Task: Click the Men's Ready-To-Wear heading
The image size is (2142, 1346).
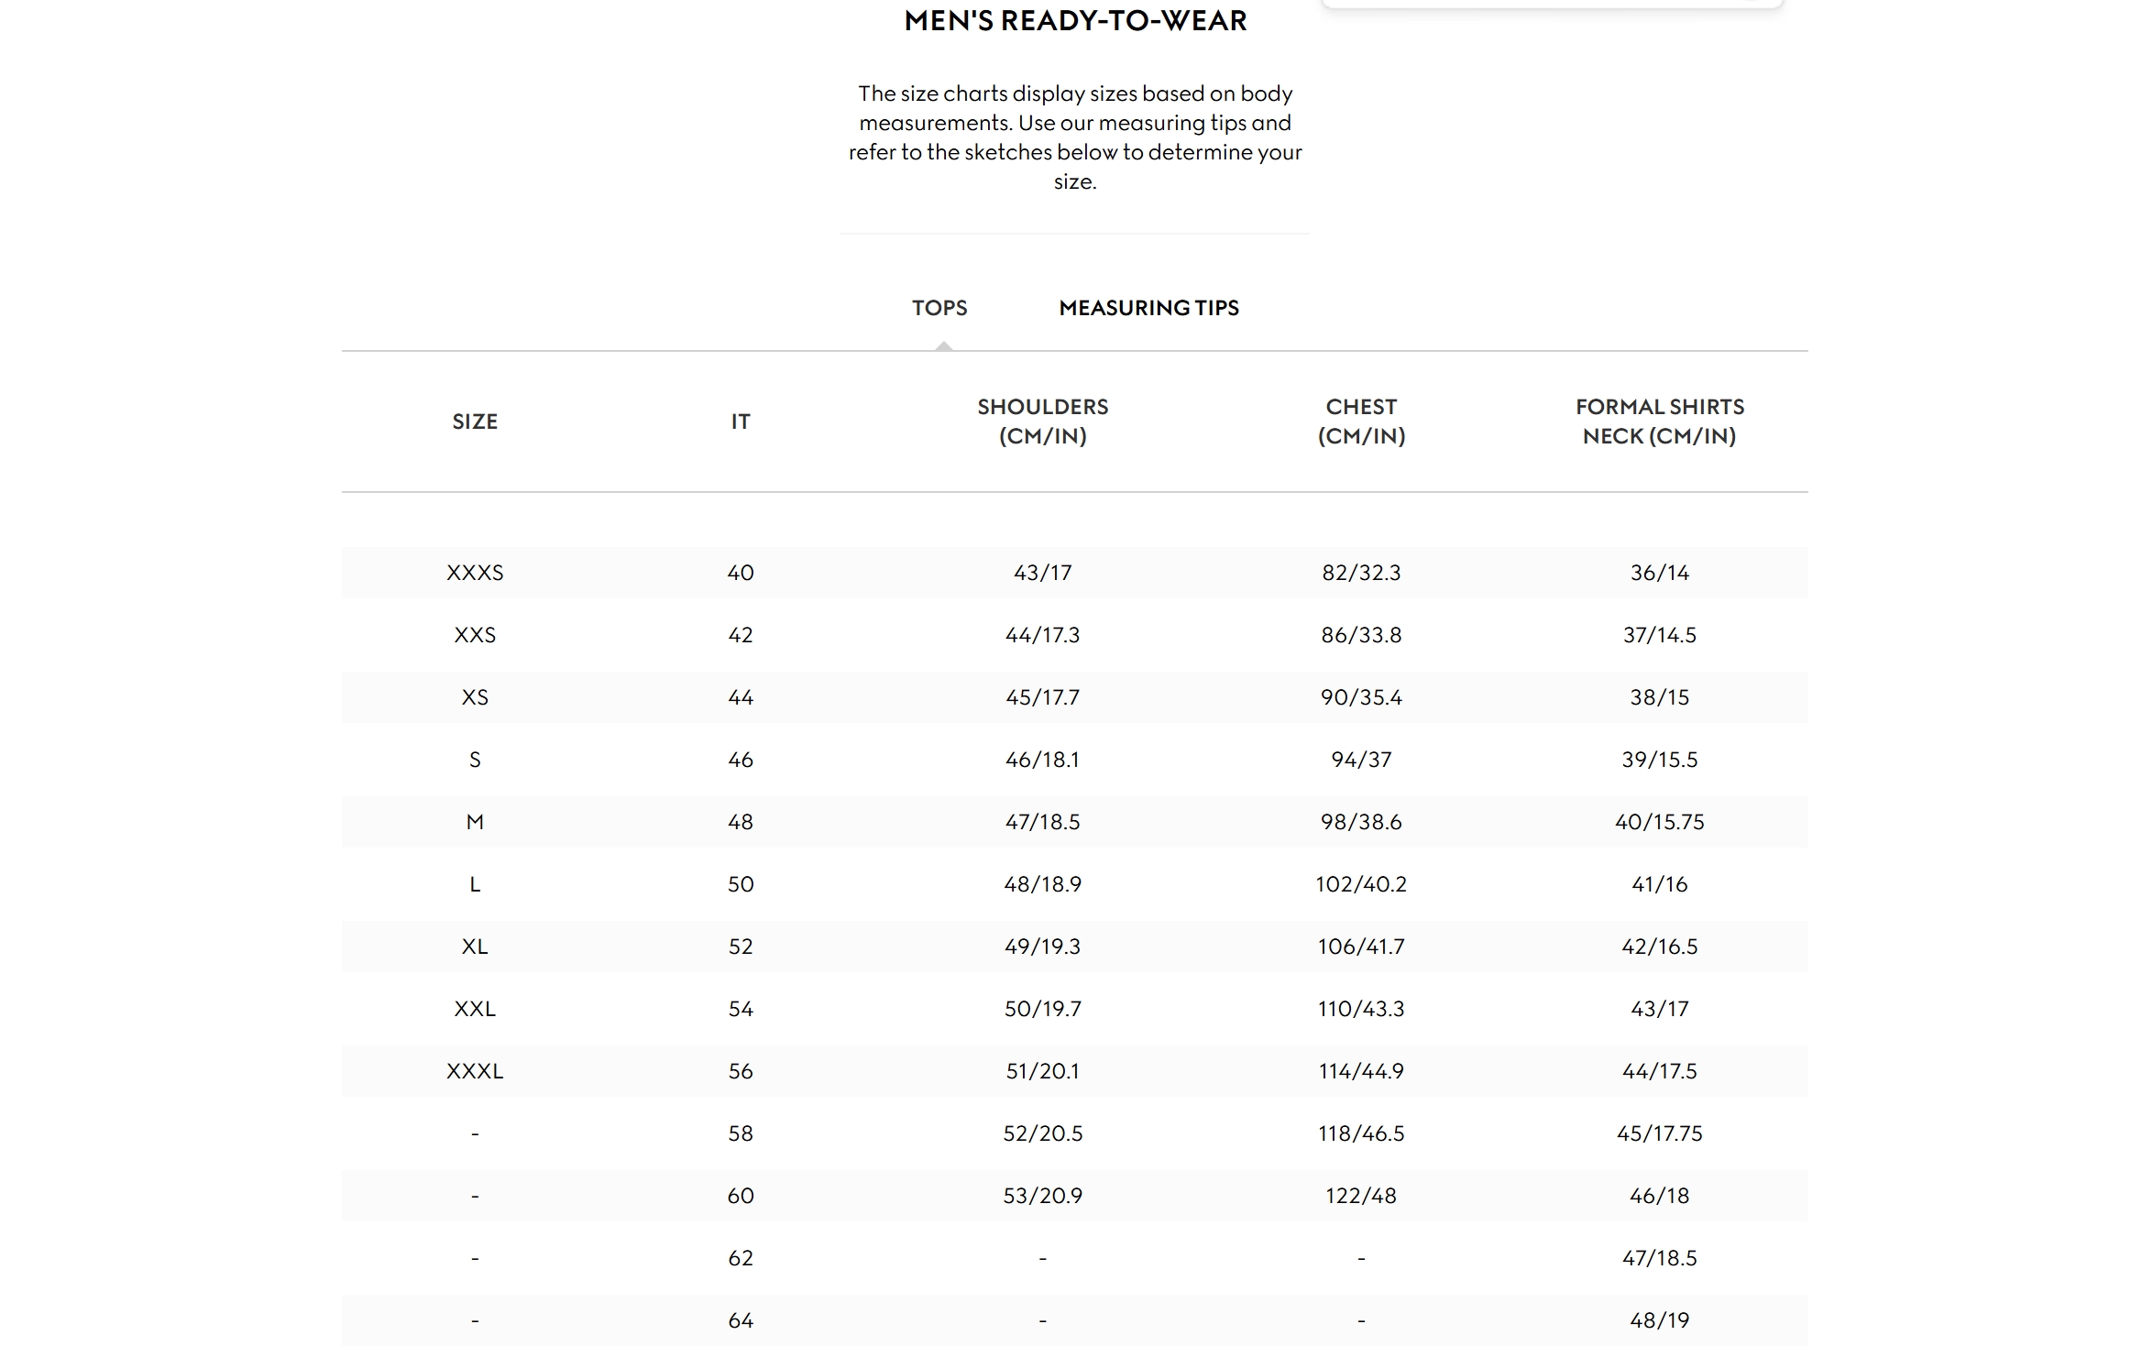Action: click(1075, 21)
